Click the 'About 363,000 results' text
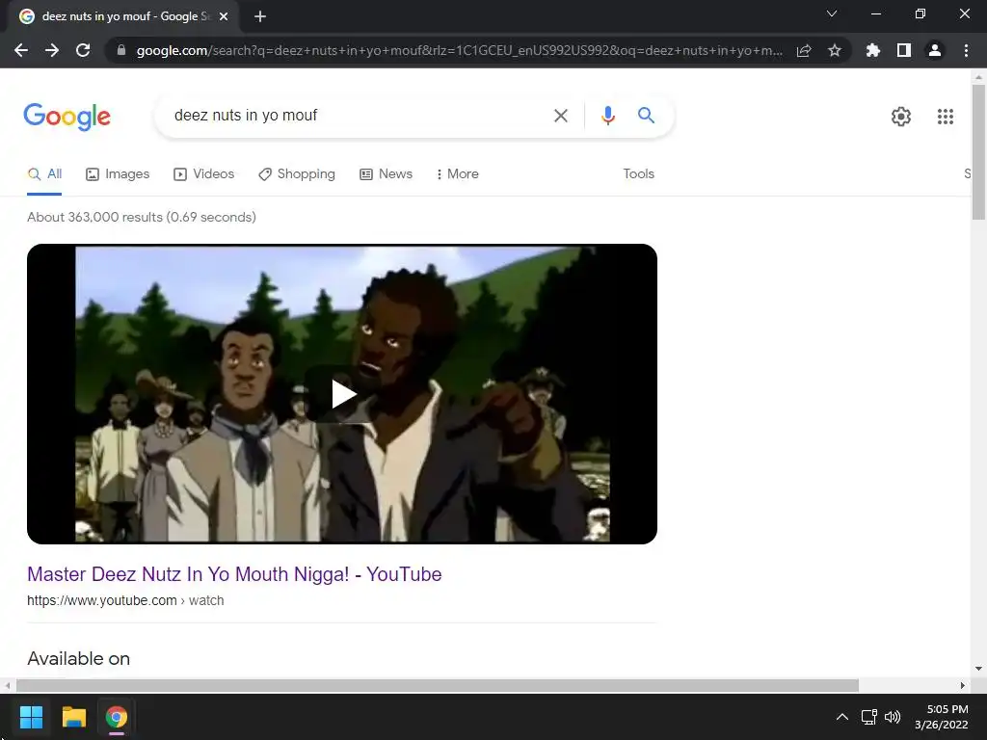This screenshot has width=987, height=740. pos(142,217)
